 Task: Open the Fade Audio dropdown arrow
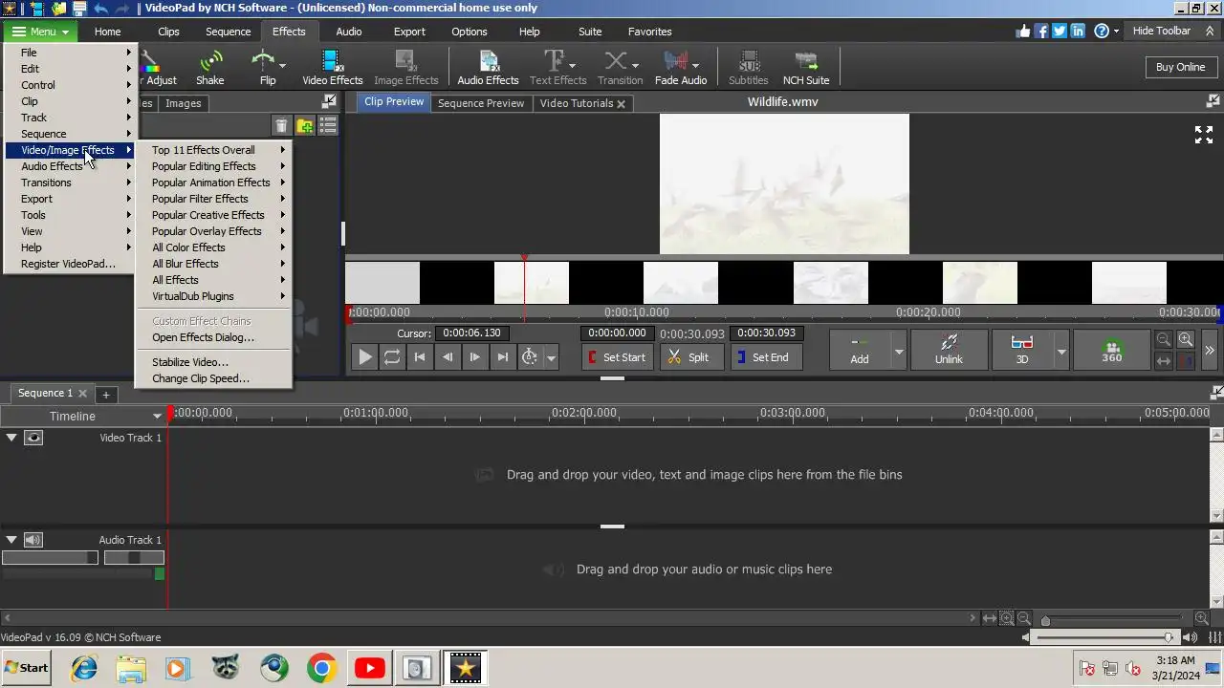click(x=695, y=65)
